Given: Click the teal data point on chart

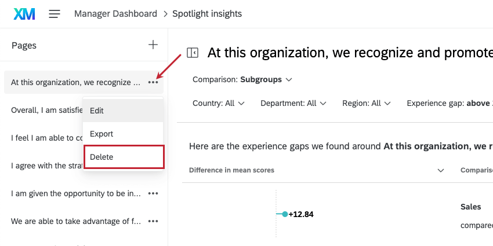Looking at the screenshot, I should pyautogui.click(x=285, y=214).
